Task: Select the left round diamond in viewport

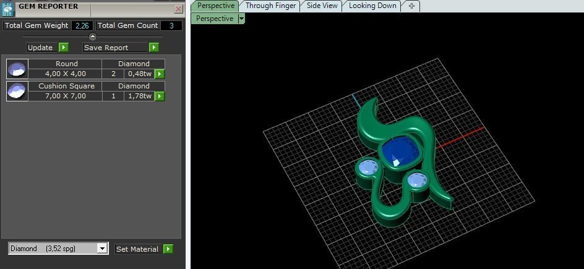Action: coord(368,168)
